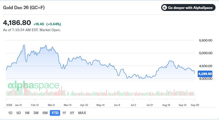Select the 1D time range

10,113
